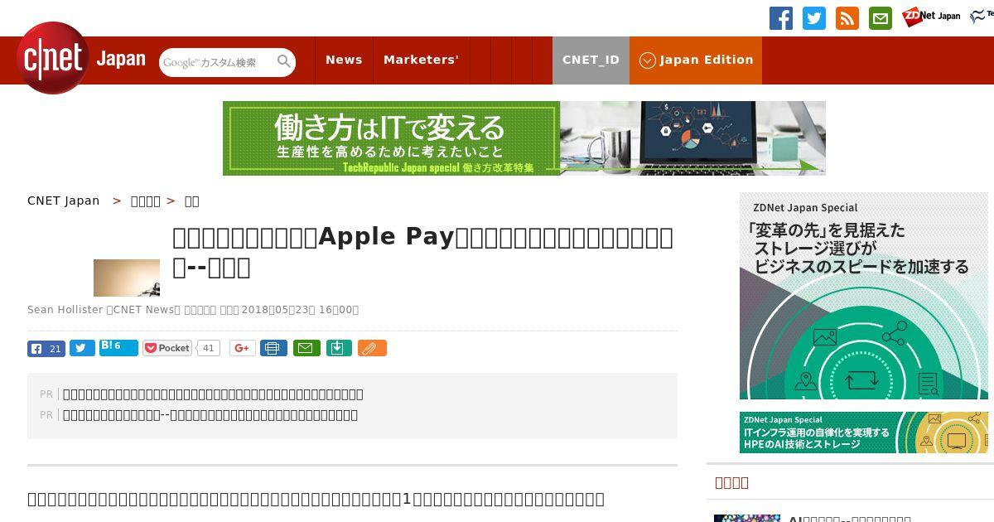Viewport: 994px width, 522px height.
Task: Open the News menu
Action: [344, 60]
